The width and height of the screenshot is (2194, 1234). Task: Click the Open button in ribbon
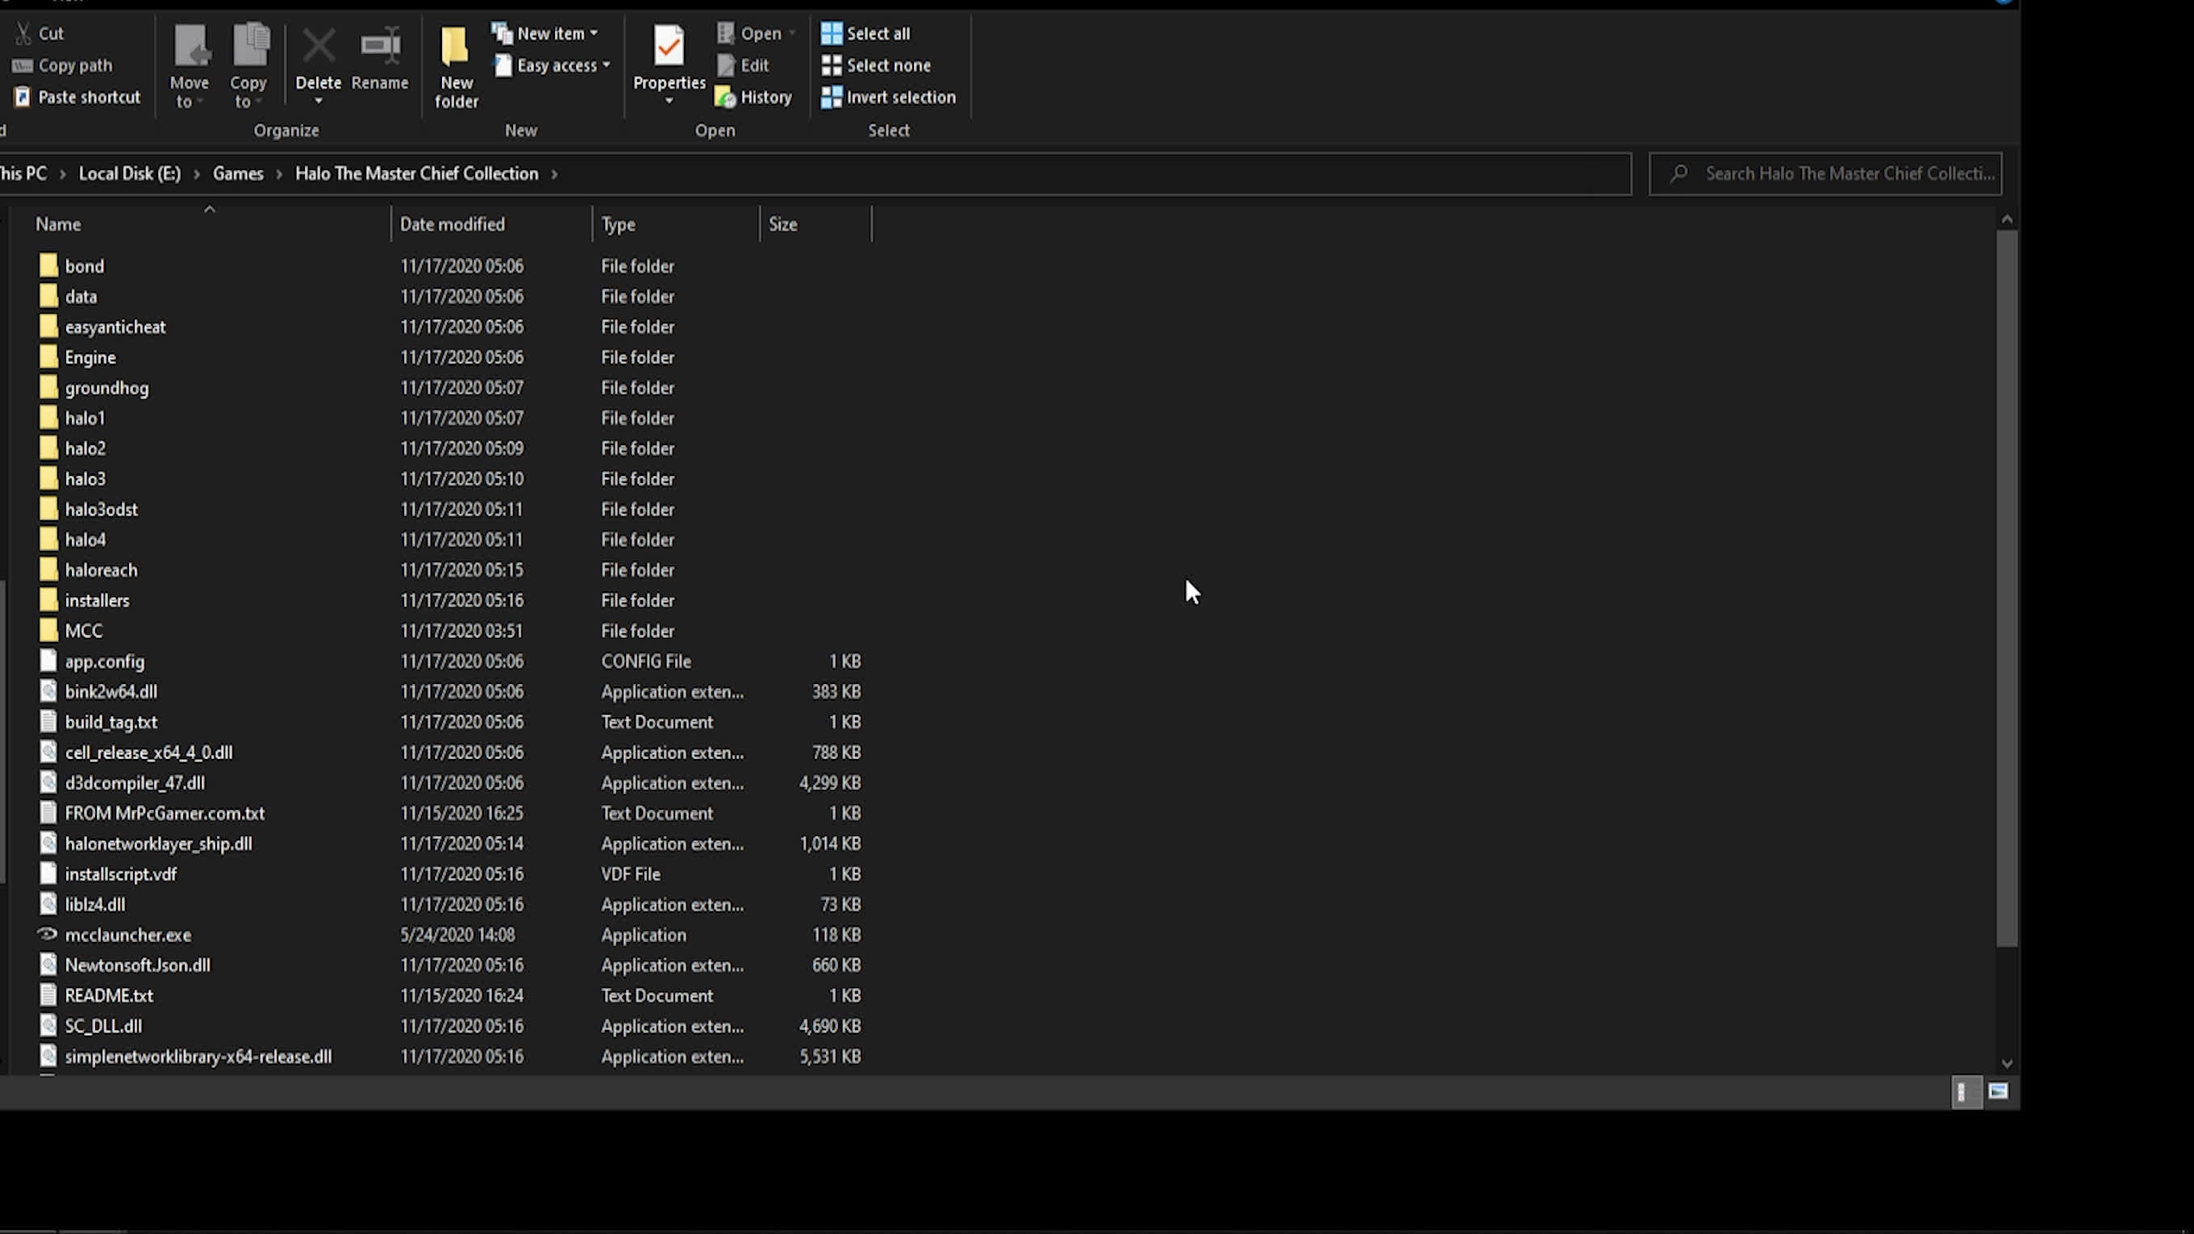click(757, 33)
